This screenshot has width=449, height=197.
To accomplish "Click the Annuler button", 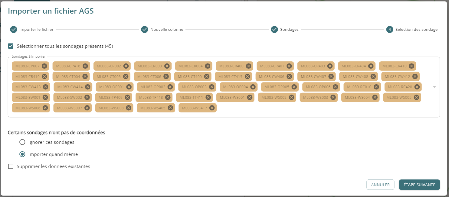I will (380, 185).
